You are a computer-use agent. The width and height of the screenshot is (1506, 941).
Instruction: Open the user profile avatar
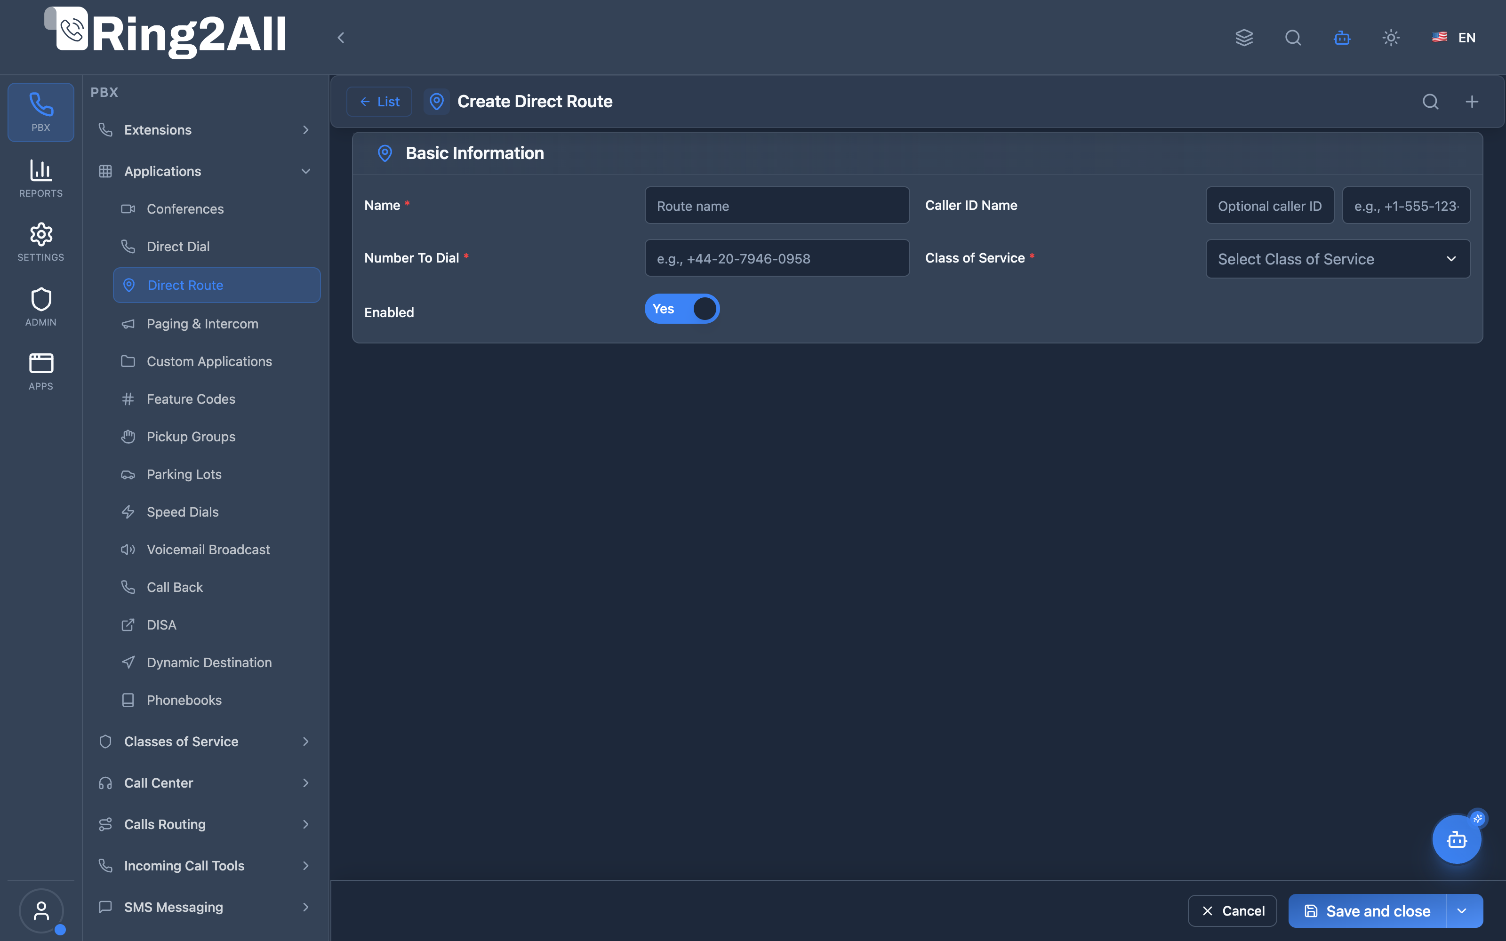41,910
